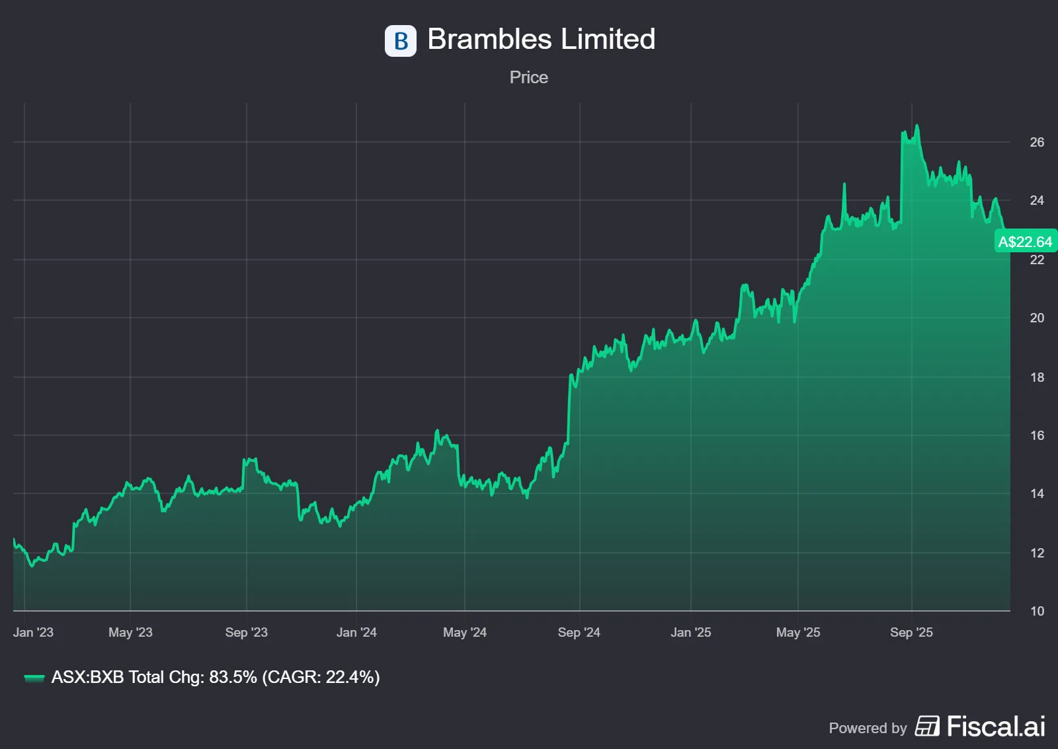Image resolution: width=1058 pixels, height=749 pixels.
Task: Click the A$22.64 current price tag
Action: [x=1025, y=242]
